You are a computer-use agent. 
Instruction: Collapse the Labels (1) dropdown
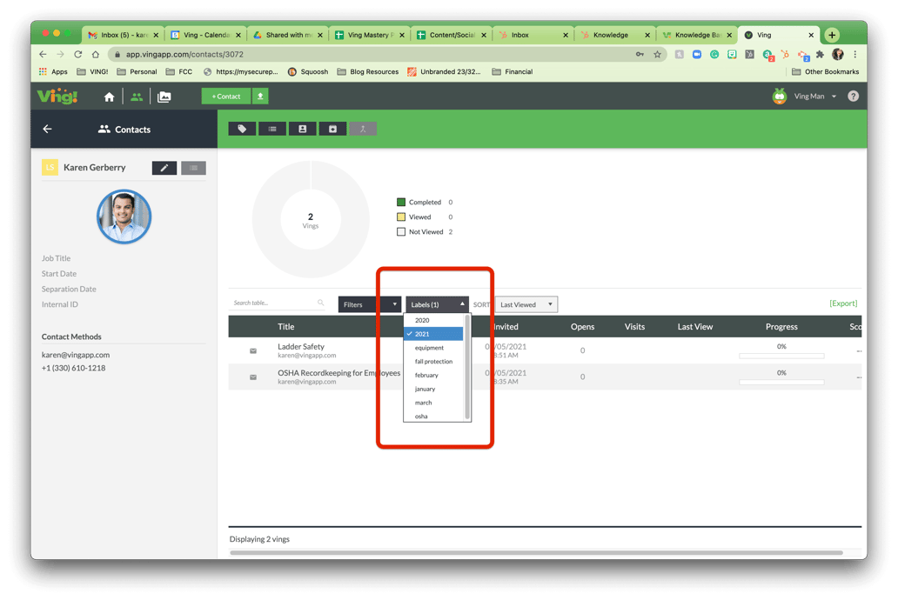click(x=436, y=303)
